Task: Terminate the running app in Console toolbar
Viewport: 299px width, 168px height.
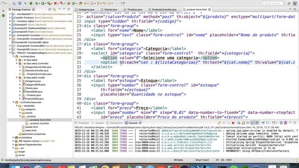Action: [x=233, y=123]
